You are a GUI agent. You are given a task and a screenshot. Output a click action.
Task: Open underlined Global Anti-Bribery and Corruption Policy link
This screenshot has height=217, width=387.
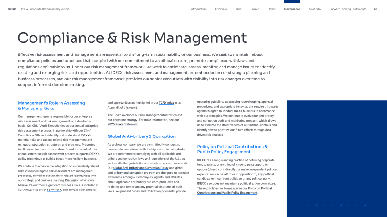137,168
